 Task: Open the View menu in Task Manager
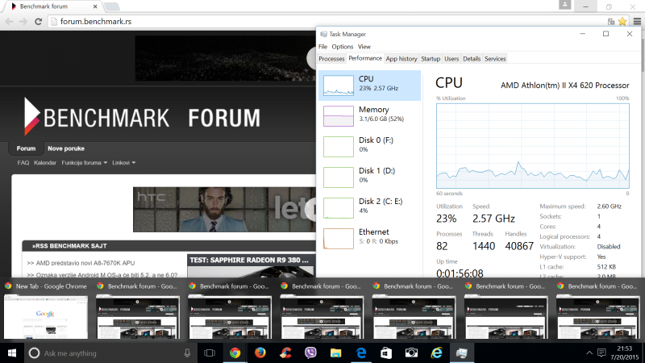364,47
